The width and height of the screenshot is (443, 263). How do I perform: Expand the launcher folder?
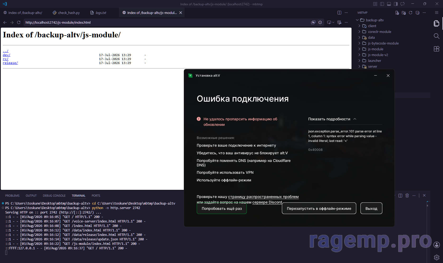coord(359,61)
